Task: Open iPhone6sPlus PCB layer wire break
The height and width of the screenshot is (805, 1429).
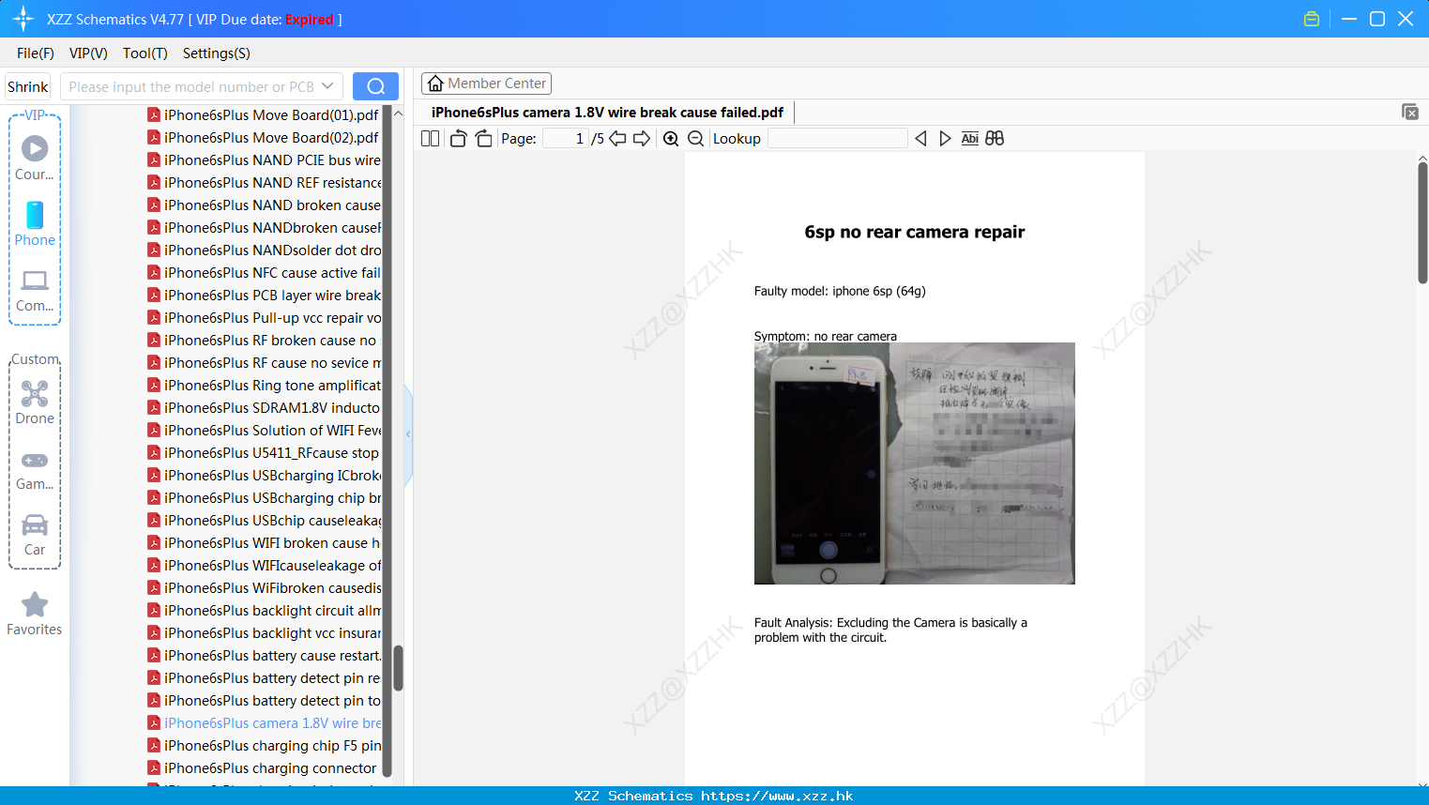Action: point(264,296)
